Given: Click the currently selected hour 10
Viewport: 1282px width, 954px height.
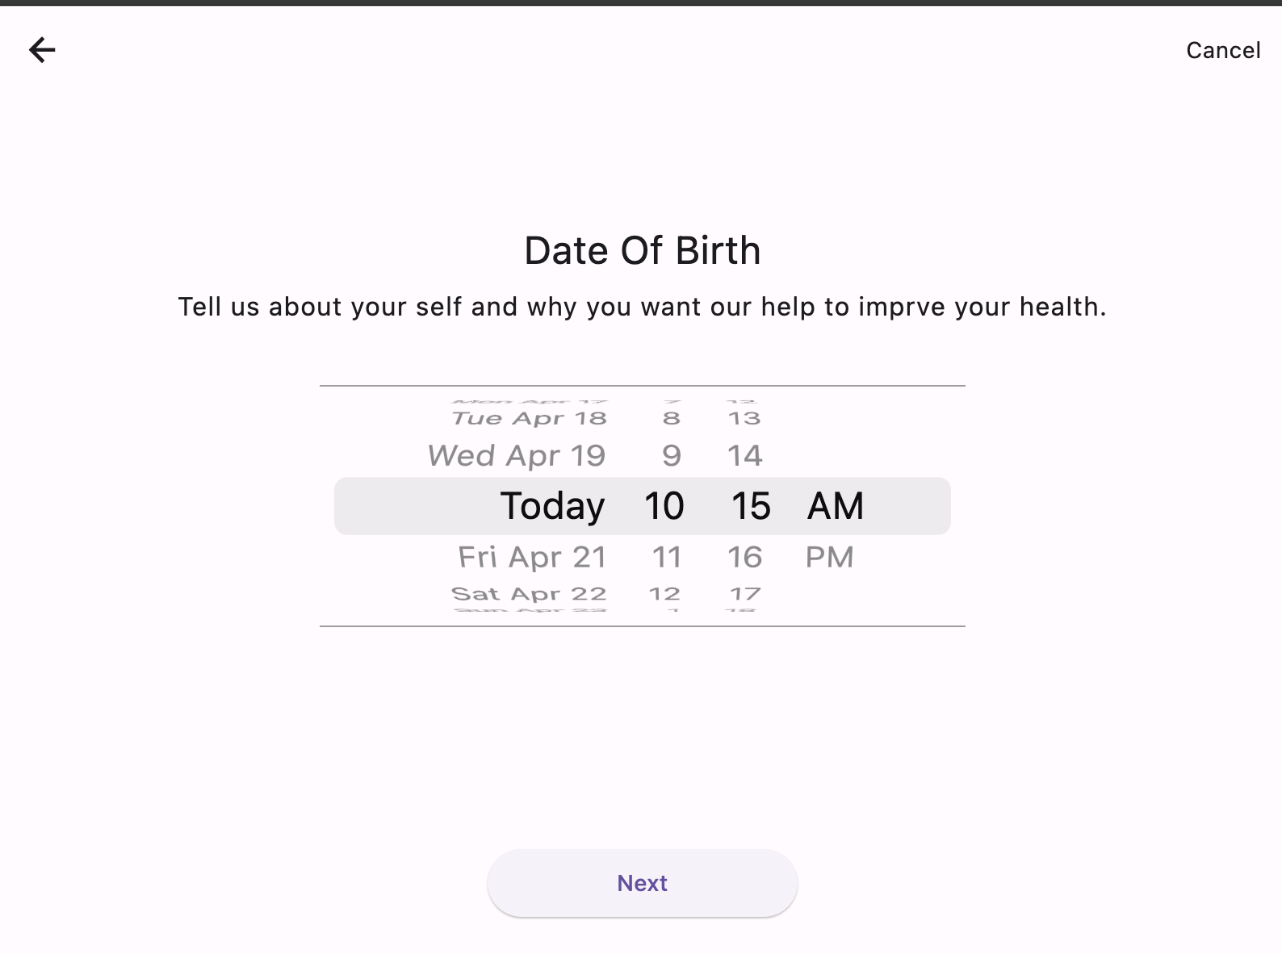Looking at the screenshot, I should (664, 505).
